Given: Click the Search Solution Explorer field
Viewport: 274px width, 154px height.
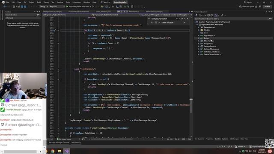Looking at the screenshot, I should point(232,19).
